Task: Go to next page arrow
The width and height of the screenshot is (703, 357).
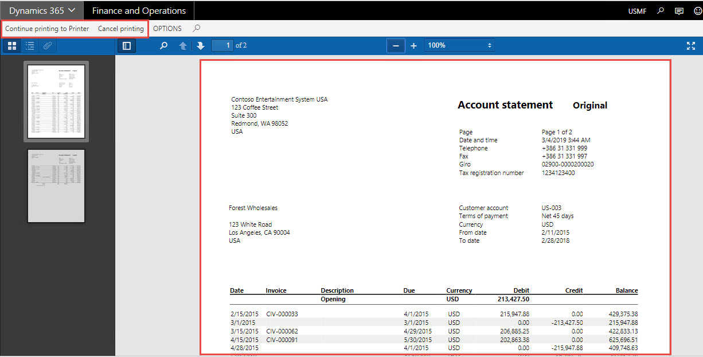Action: (200, 45)
